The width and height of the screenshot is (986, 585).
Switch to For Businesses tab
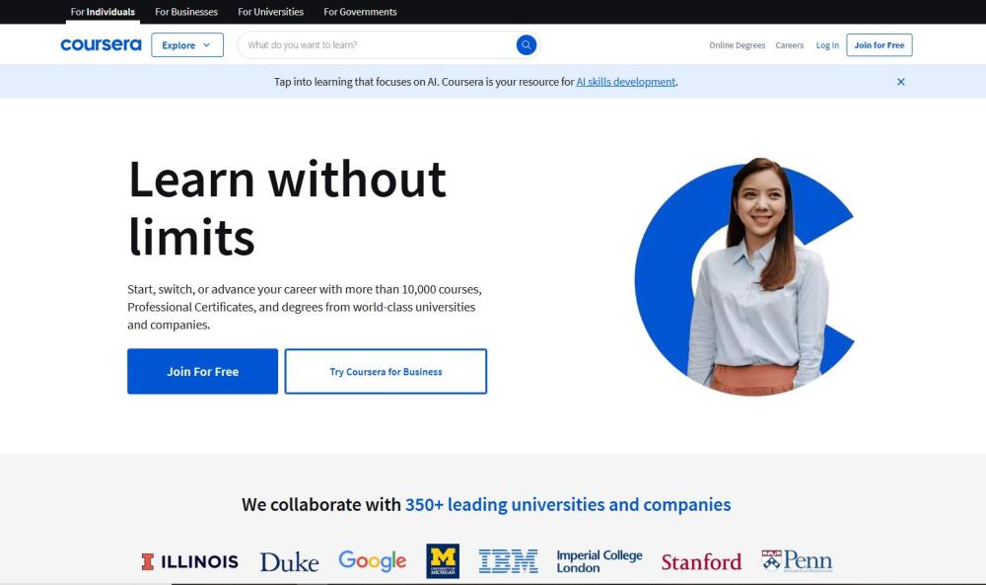click(x=186, y=12)
